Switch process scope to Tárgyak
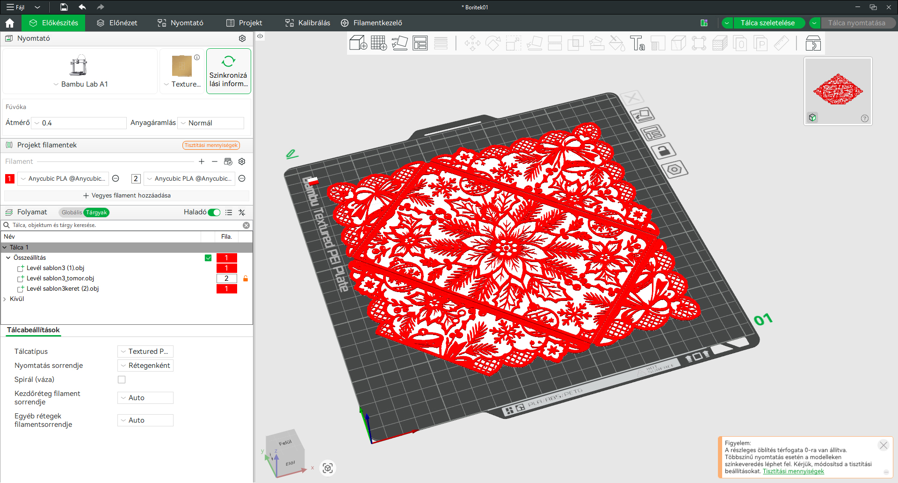Viewport: 898px width, 483px height. pyautogui.click(x=96, y=212)
